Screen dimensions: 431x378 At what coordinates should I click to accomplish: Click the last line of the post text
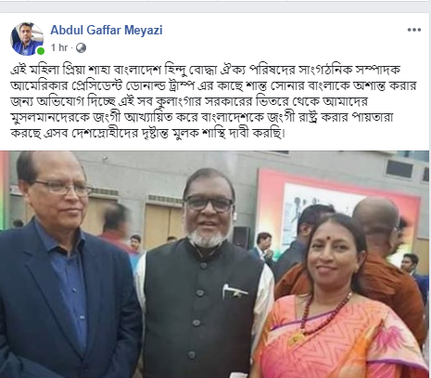click(147, 134)
